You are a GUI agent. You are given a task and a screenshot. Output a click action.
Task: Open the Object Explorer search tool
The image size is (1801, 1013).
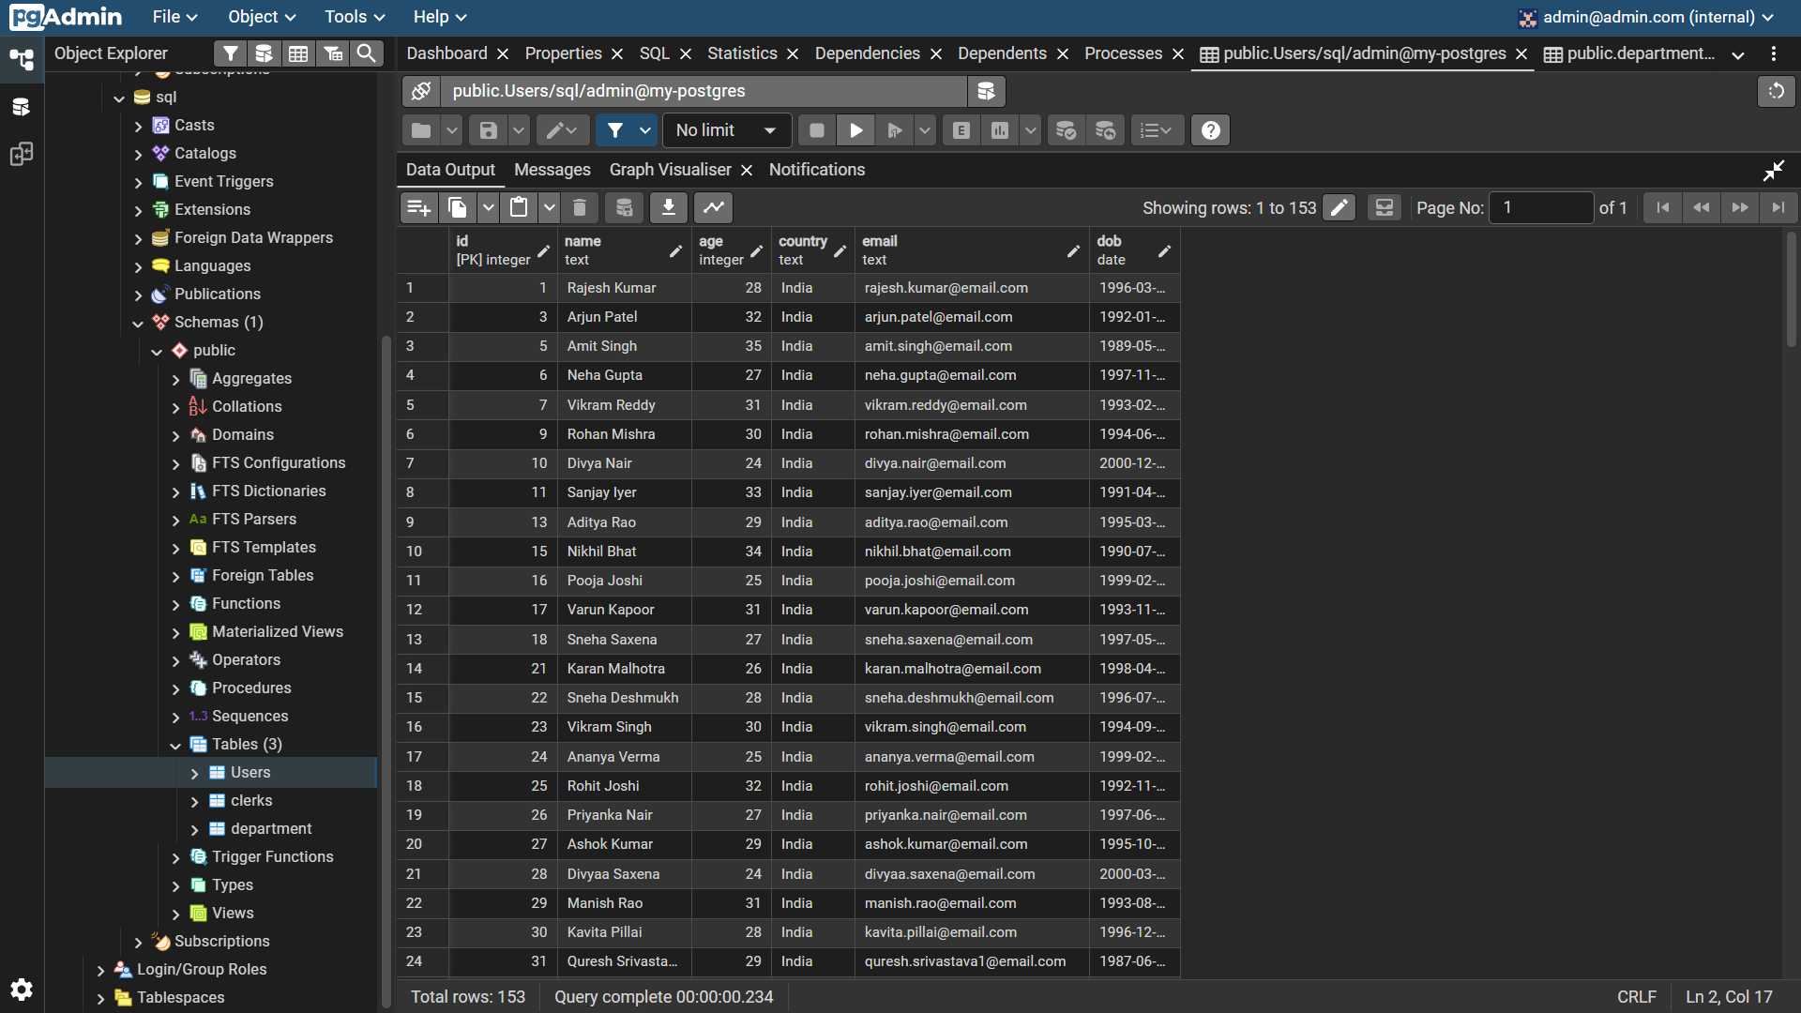coord(367,53)
